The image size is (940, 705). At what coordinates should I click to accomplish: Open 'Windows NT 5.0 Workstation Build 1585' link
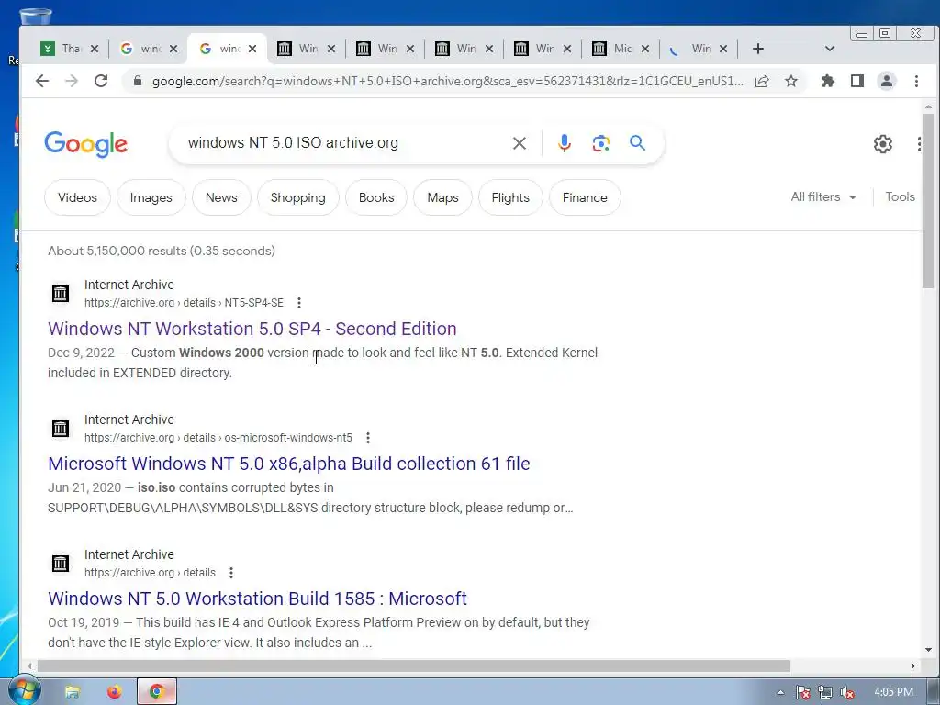point(257,599)
